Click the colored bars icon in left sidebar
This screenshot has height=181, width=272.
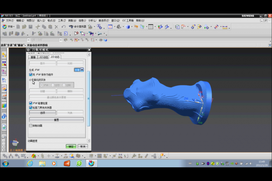[4, 106]
